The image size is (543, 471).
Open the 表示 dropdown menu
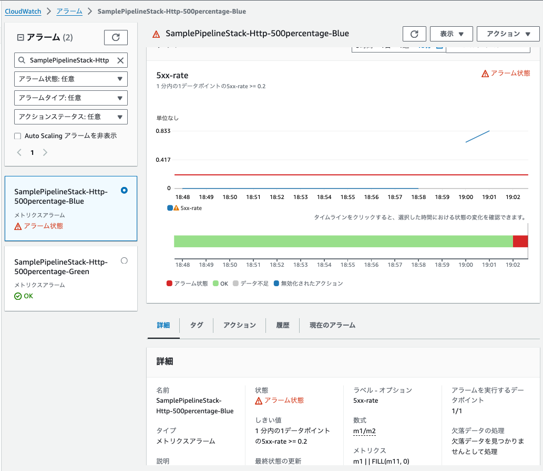[452, 34]
